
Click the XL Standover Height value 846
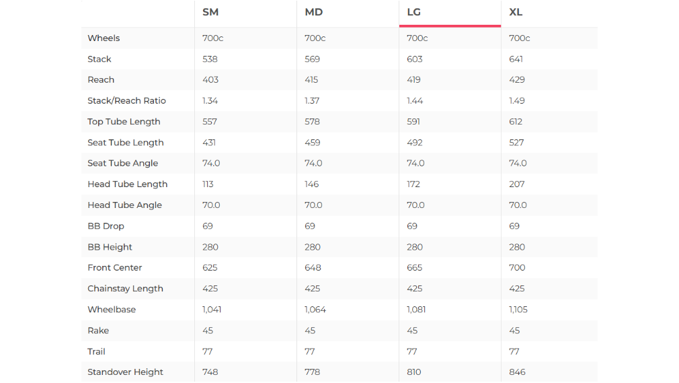[x=517, y=372]
